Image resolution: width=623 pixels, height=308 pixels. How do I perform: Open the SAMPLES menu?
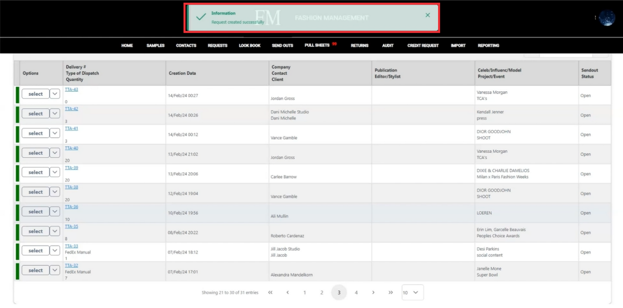[155, 45]
